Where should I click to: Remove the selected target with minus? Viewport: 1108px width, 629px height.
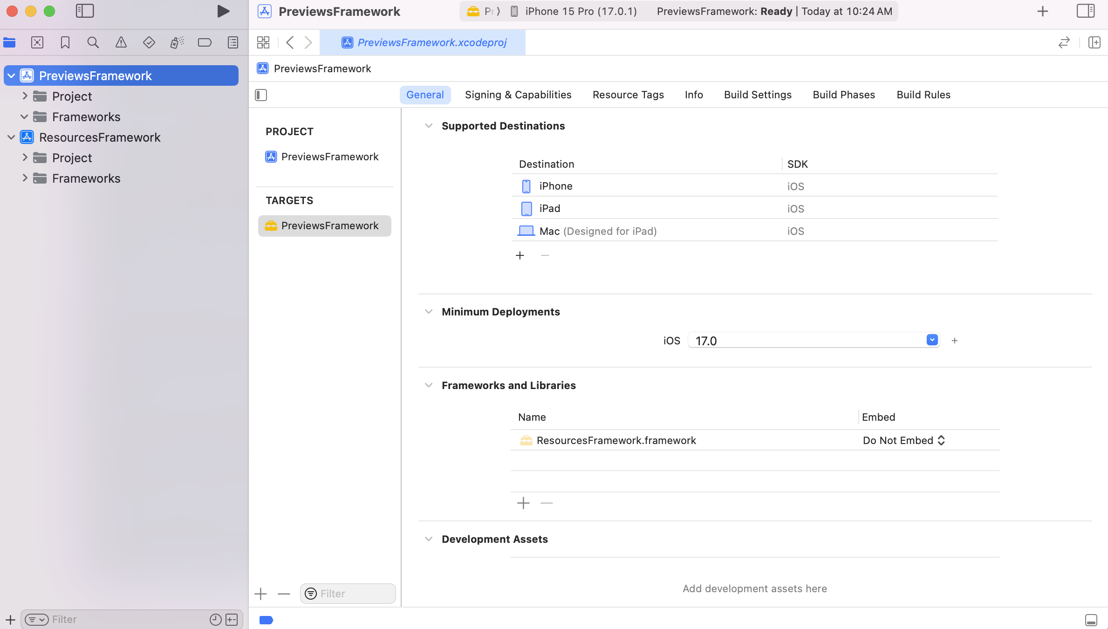point(284,594)
